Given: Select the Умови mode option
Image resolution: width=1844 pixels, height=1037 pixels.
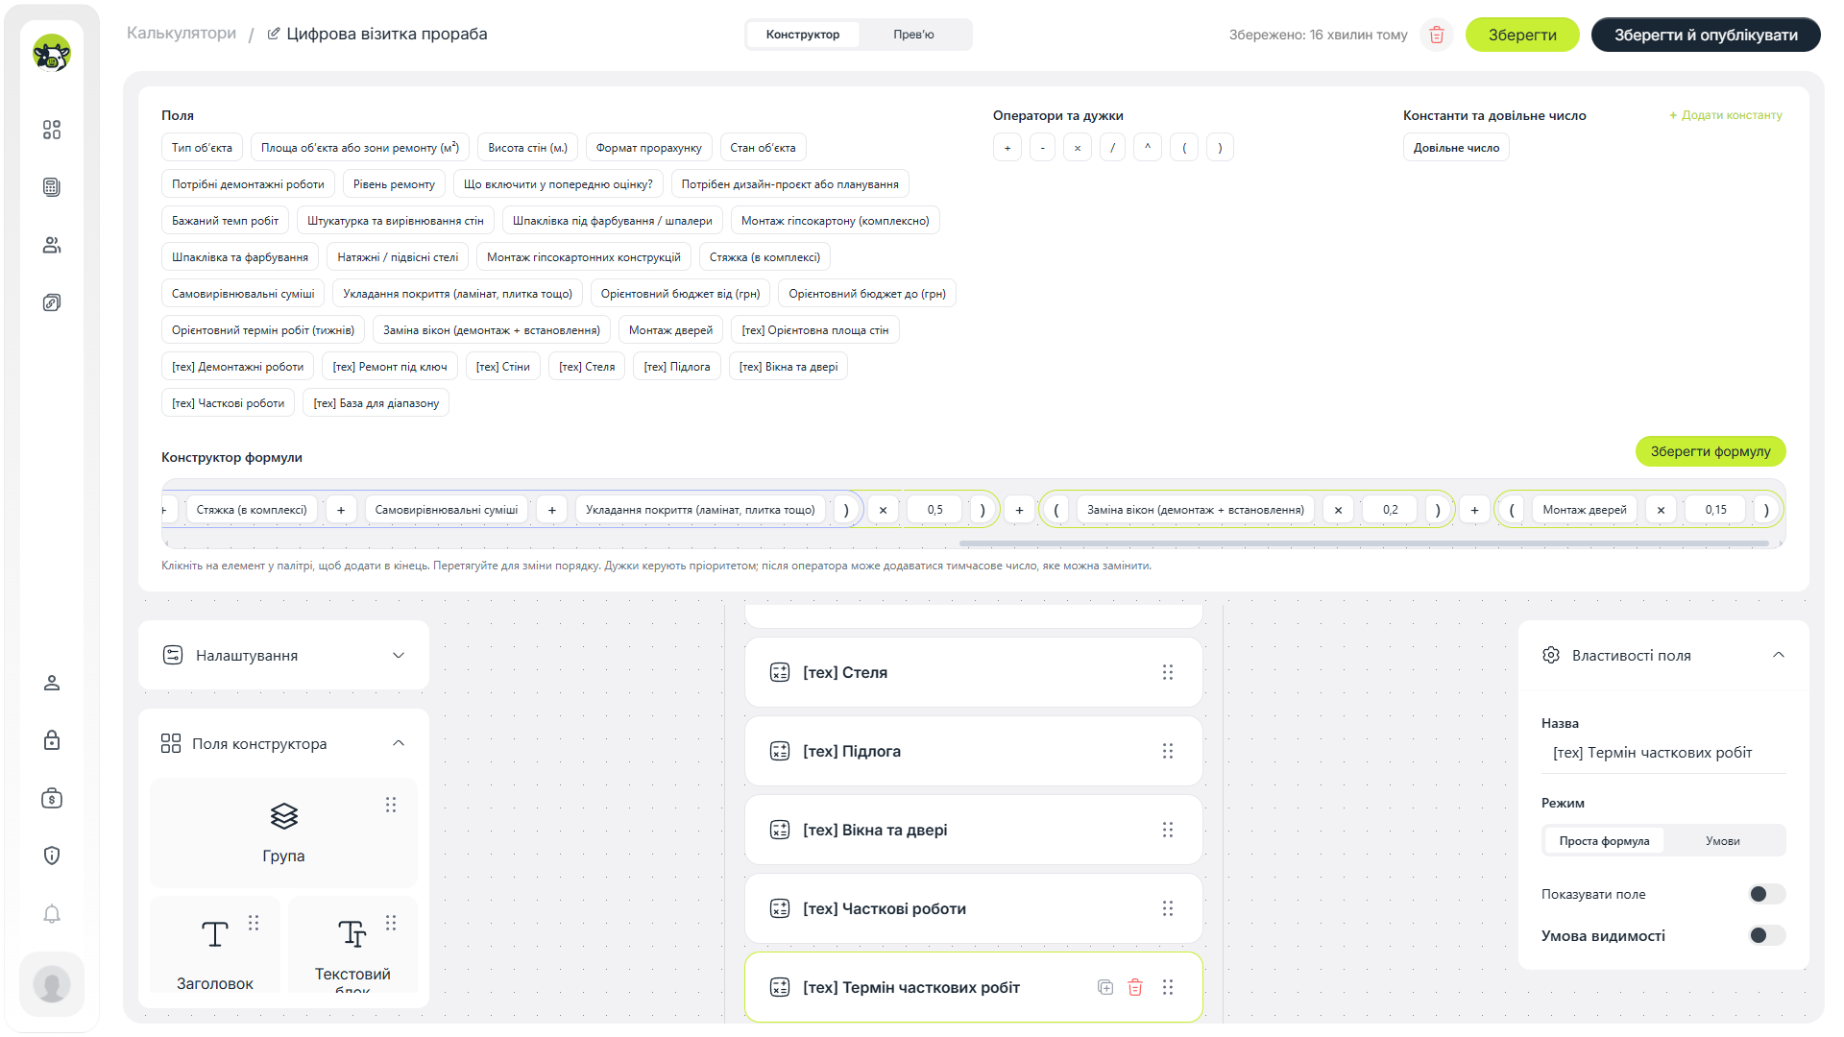Looking at the screenshot, I should point(1723,840).
